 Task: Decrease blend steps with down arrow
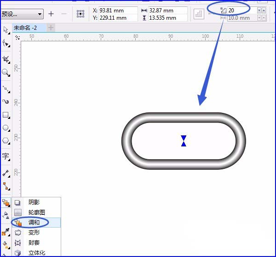point(259,11)
